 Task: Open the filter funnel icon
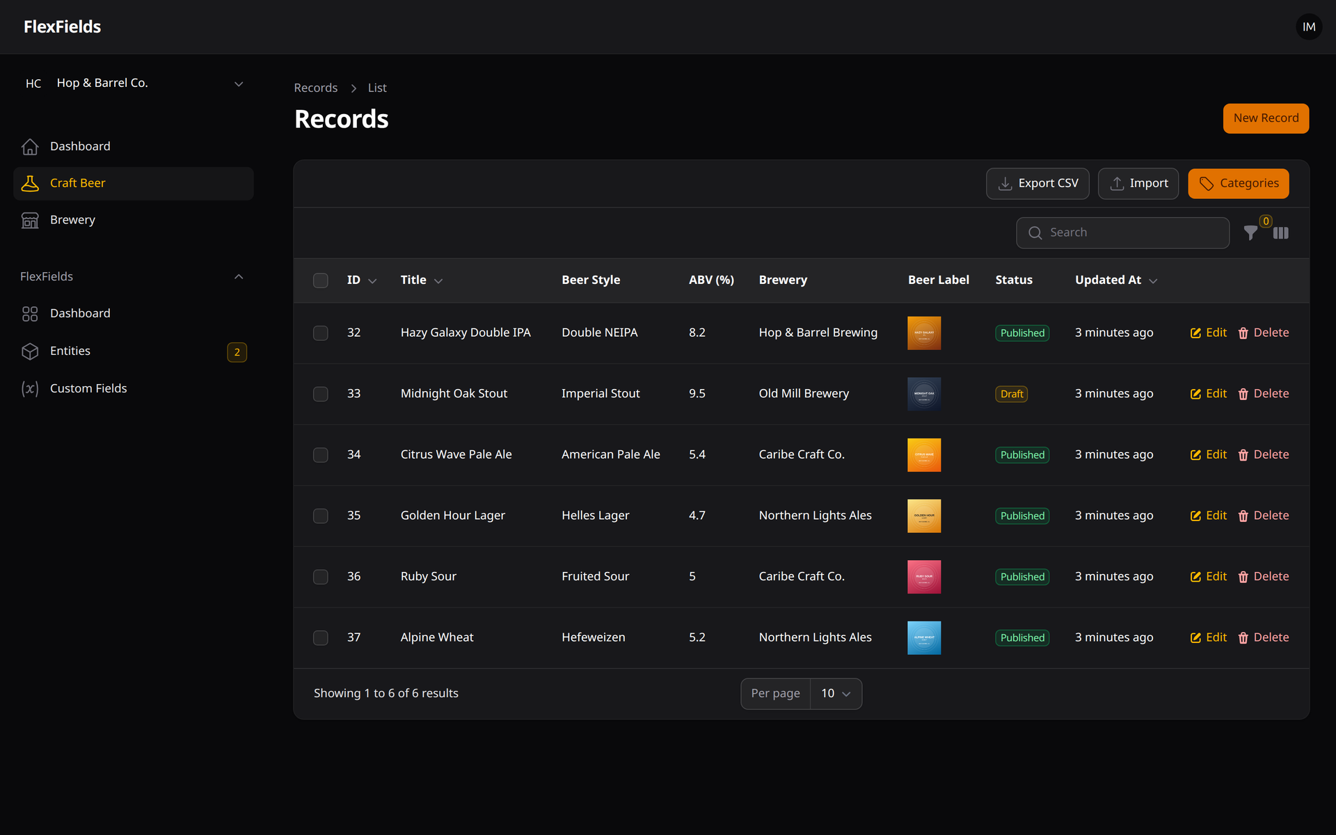click(x=1250, y=233)
